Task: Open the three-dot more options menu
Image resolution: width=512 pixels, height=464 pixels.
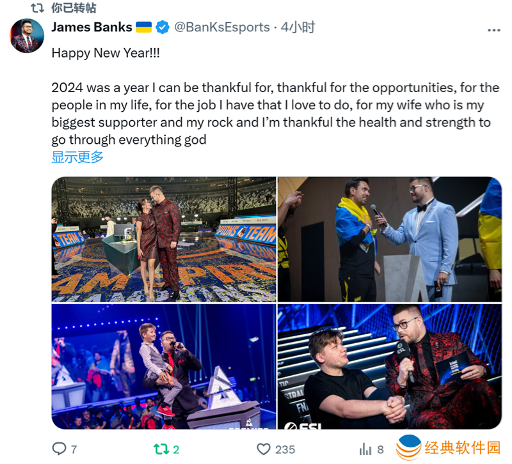Action: coord(493,30)
